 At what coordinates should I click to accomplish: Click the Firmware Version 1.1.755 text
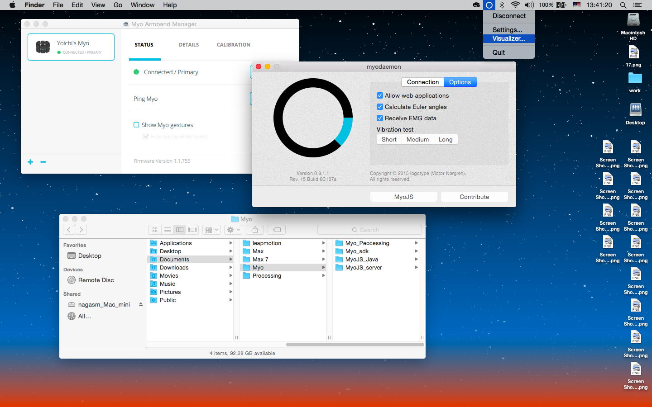pos(162,161)
